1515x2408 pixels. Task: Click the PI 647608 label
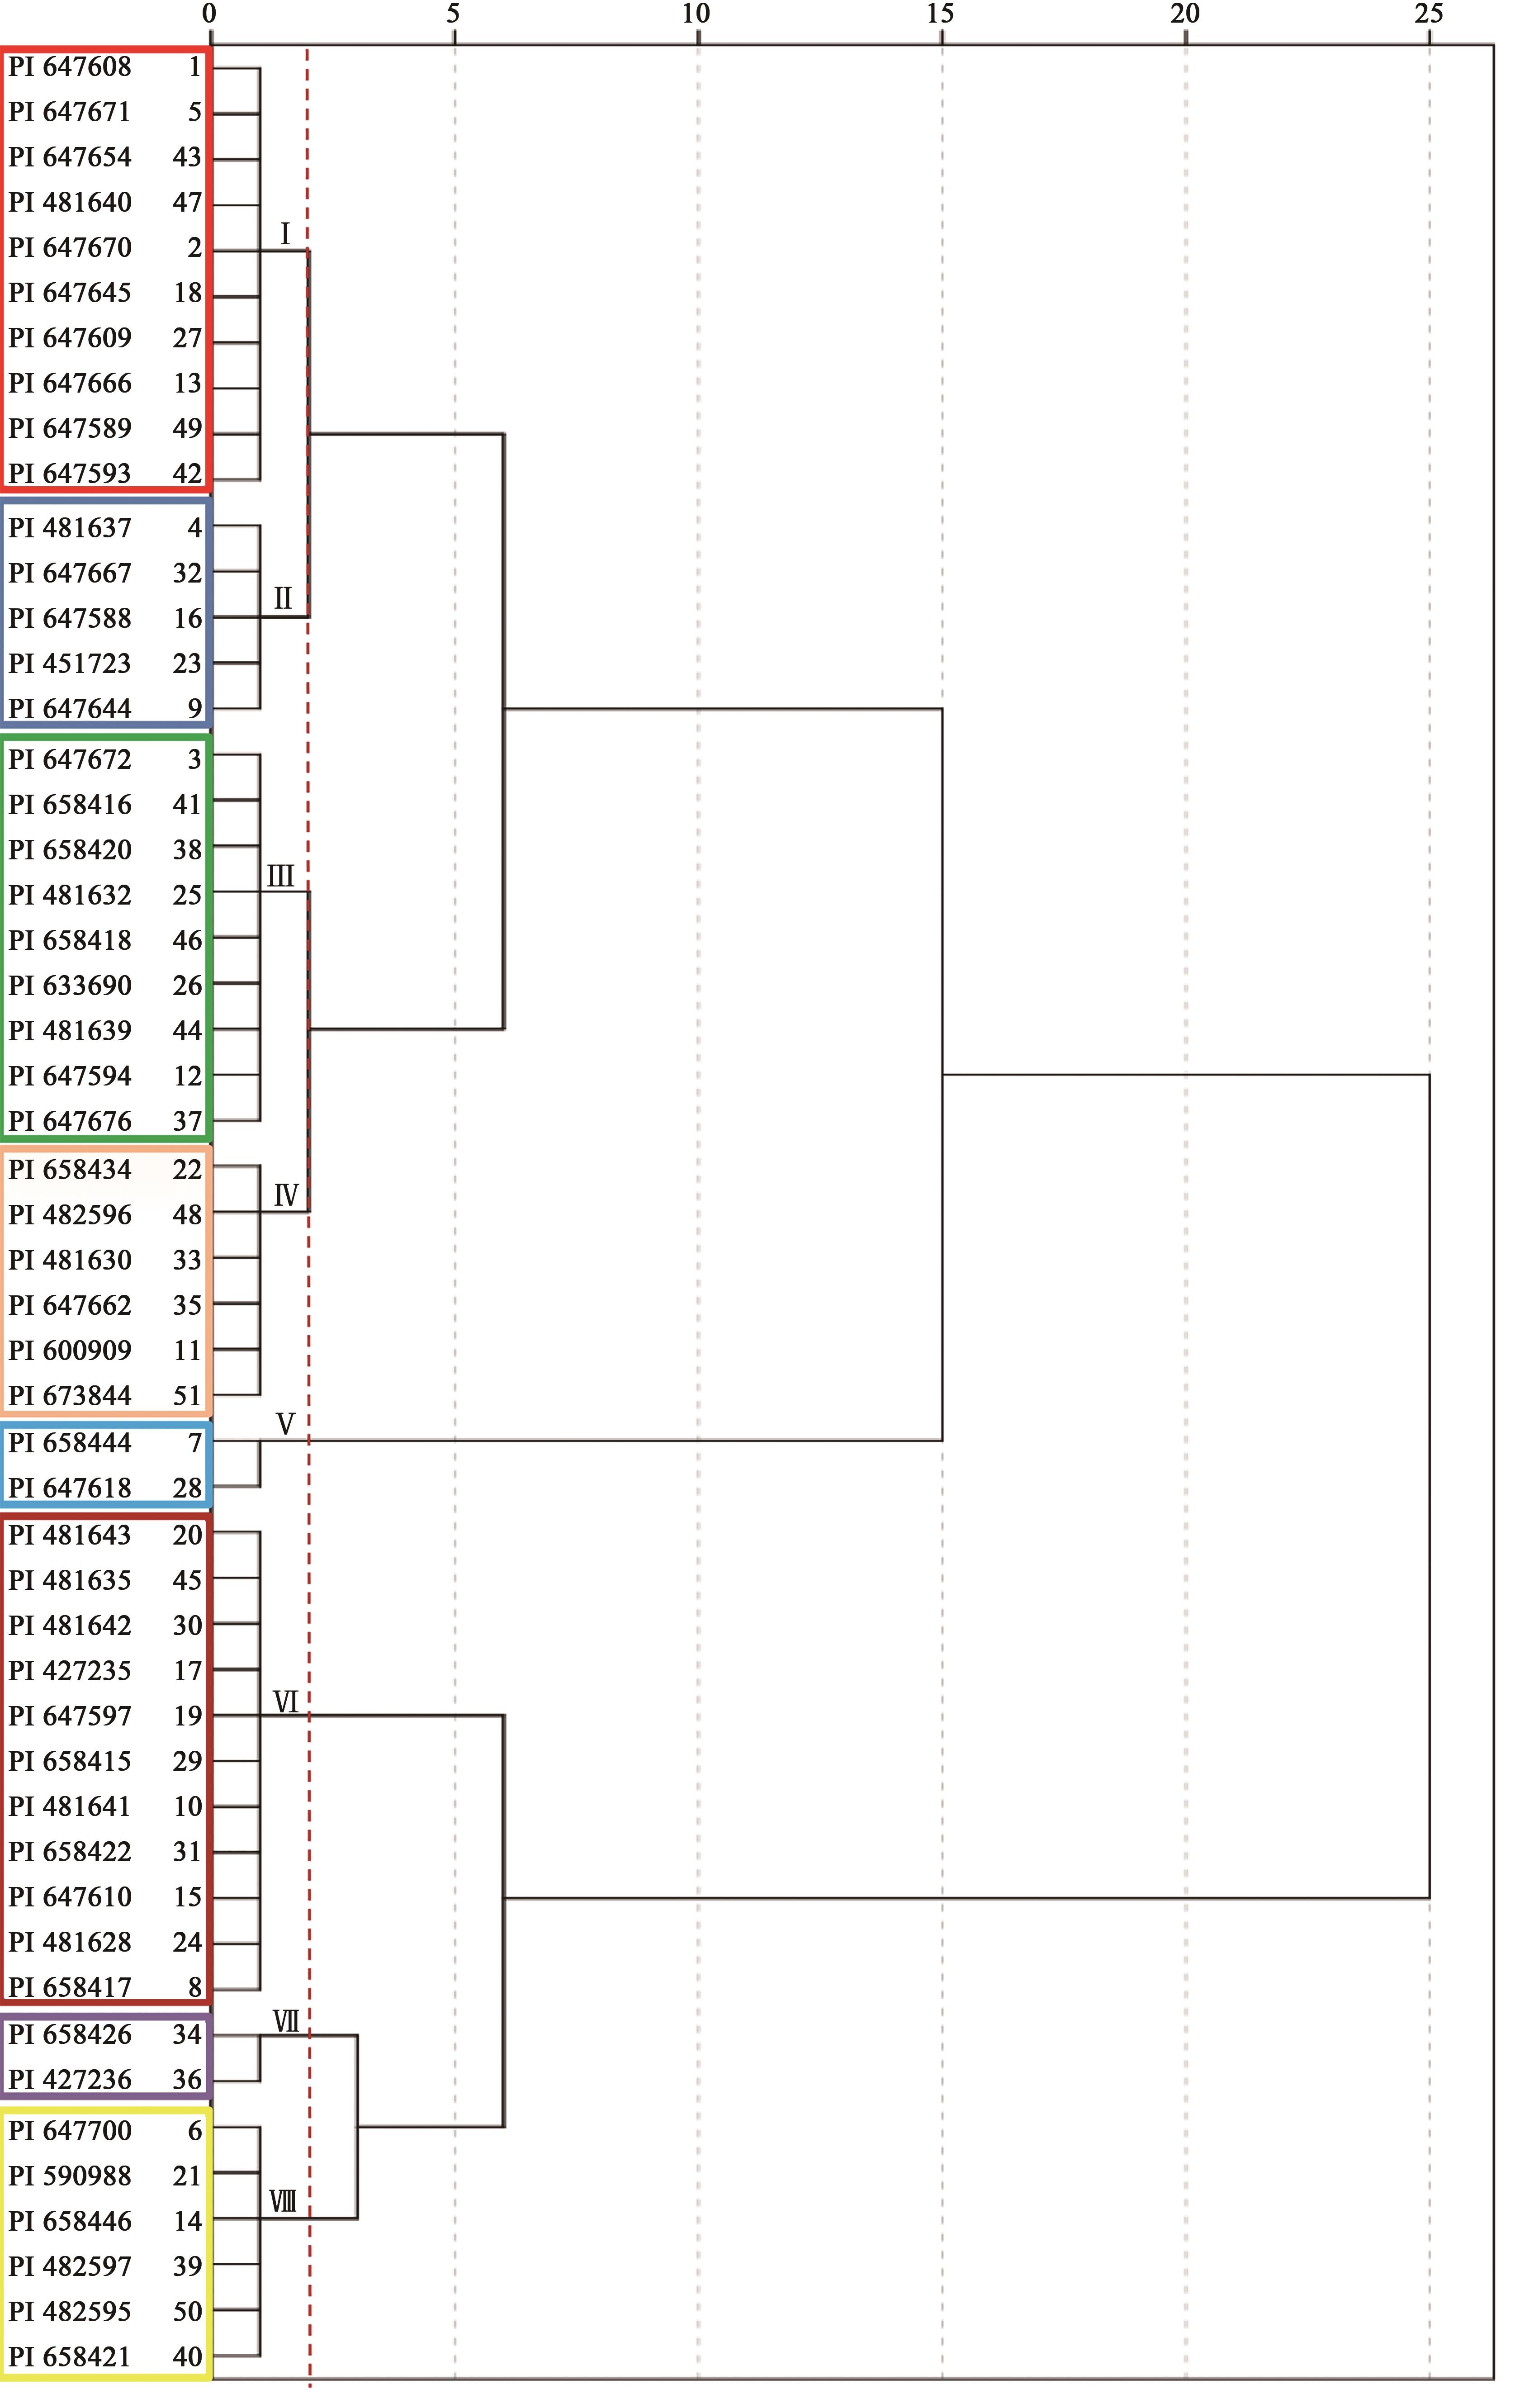click(70, 67)
